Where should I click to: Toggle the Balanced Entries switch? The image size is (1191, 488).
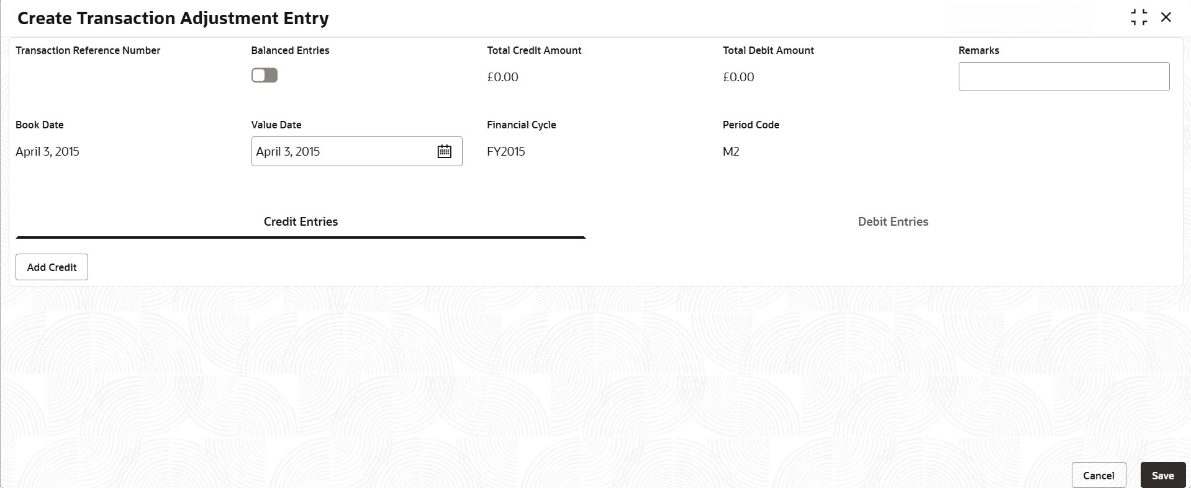[x=265, y=76]
